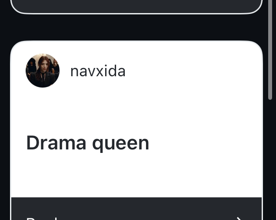Click the center of the dark footer strip
Screen dimensions: 276x220
click(x=136, y=209)
